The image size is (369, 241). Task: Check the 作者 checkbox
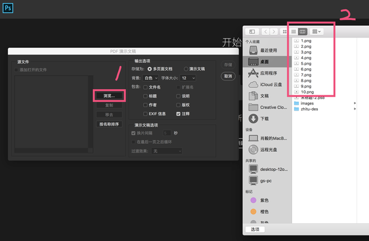pos(145,105)
